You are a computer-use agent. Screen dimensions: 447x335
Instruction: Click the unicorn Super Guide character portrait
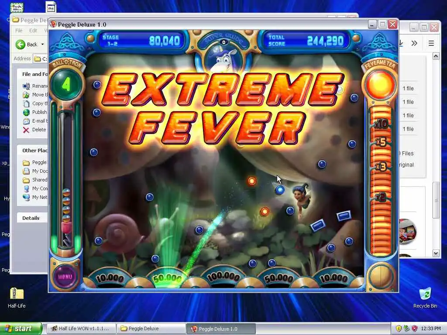tap(223, 59)
